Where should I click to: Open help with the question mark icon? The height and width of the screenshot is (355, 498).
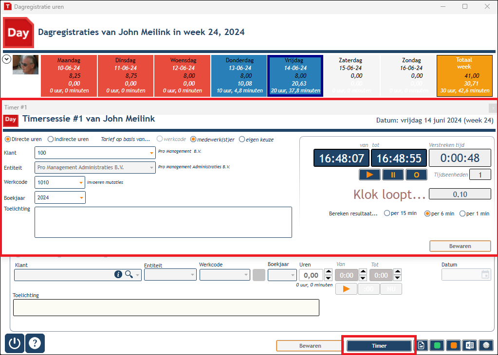tap(35, 343)
